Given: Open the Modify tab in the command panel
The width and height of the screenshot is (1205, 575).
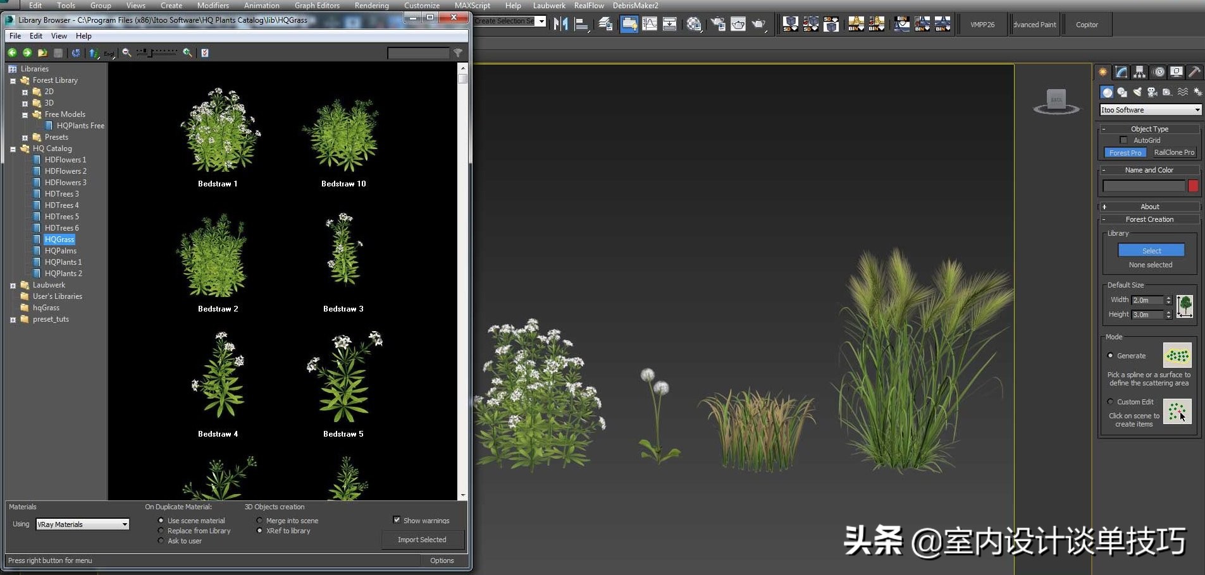Looking at the screenshot, I should pyautogui.click(x=1121, y=72).
